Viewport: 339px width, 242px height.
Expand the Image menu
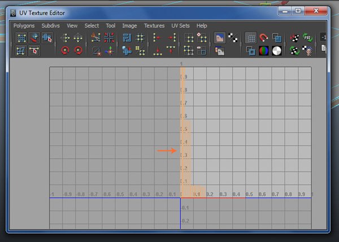129,25
